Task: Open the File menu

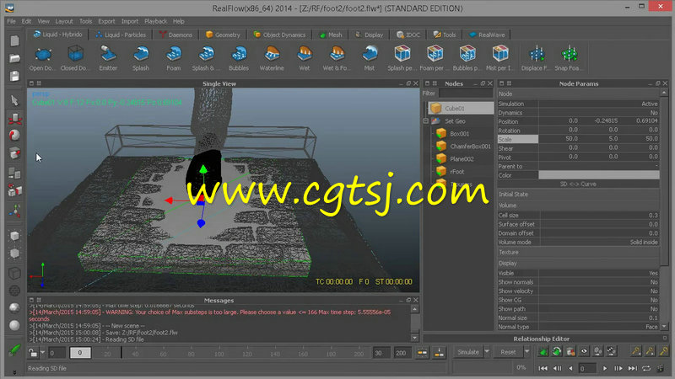Action: [x=11, y=21]
